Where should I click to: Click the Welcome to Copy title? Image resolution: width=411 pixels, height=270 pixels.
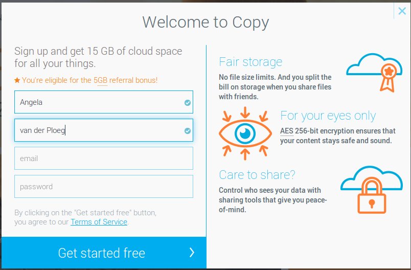tap(206, 22)
